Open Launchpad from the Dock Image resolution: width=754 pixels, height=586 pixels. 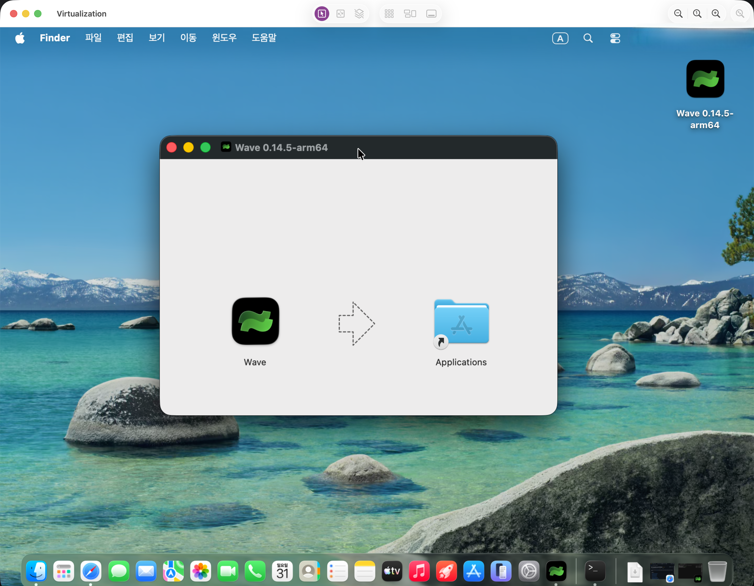coord(63,571)
